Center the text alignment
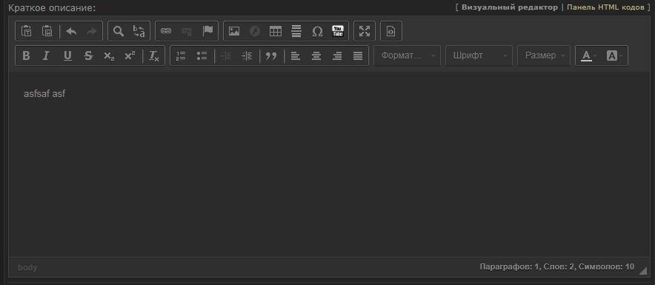 coord(316,56)
